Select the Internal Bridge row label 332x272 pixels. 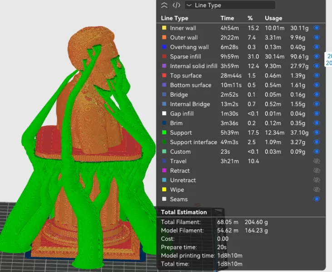tap(190, 104)
